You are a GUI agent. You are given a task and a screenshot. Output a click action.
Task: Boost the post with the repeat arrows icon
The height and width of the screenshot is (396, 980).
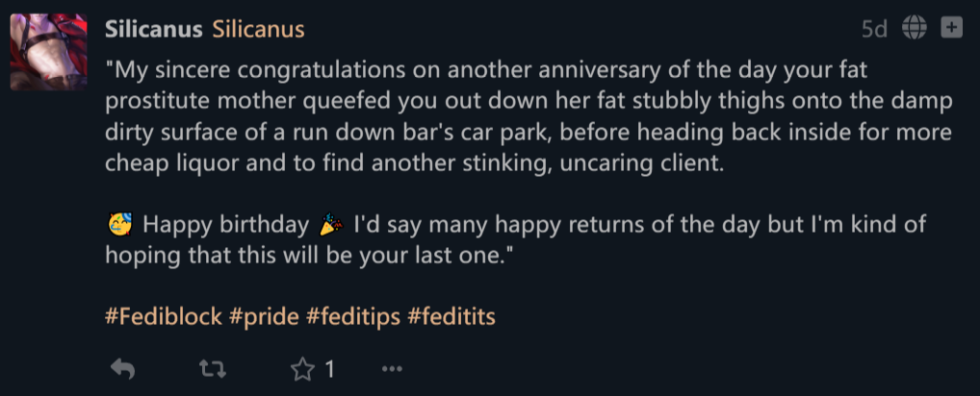click(x=213, y=370)
